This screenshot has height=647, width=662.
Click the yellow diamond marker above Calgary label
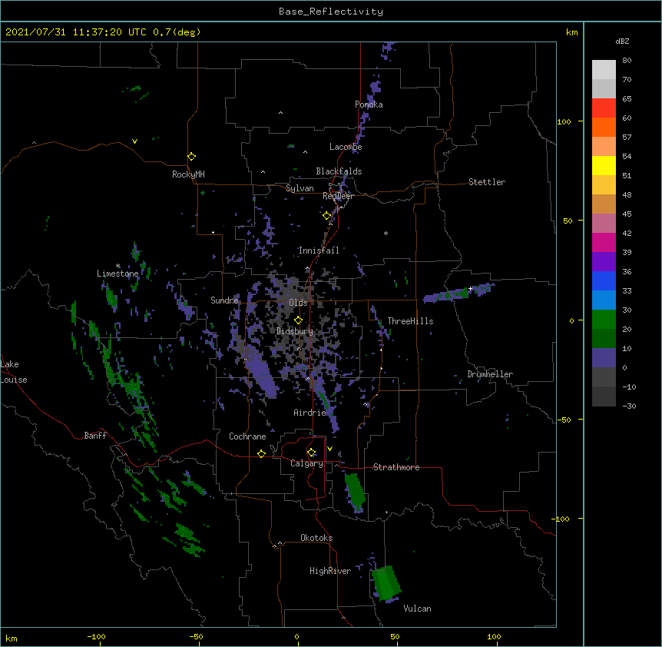click(x=311, y=453)
